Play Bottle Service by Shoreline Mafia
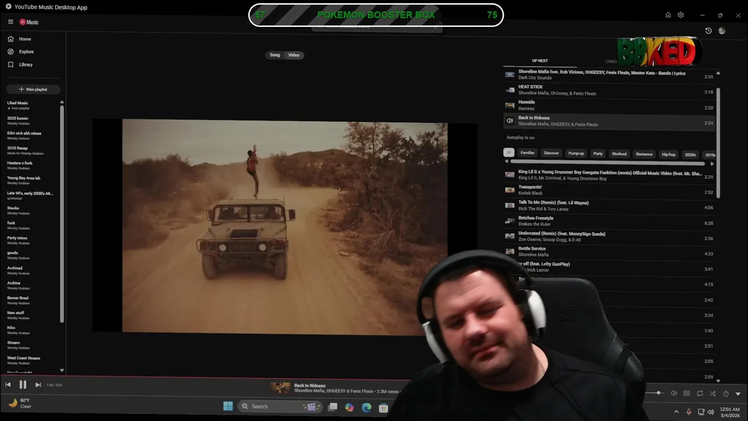Screen dimensions: 748x421 (x=608, y=251)
